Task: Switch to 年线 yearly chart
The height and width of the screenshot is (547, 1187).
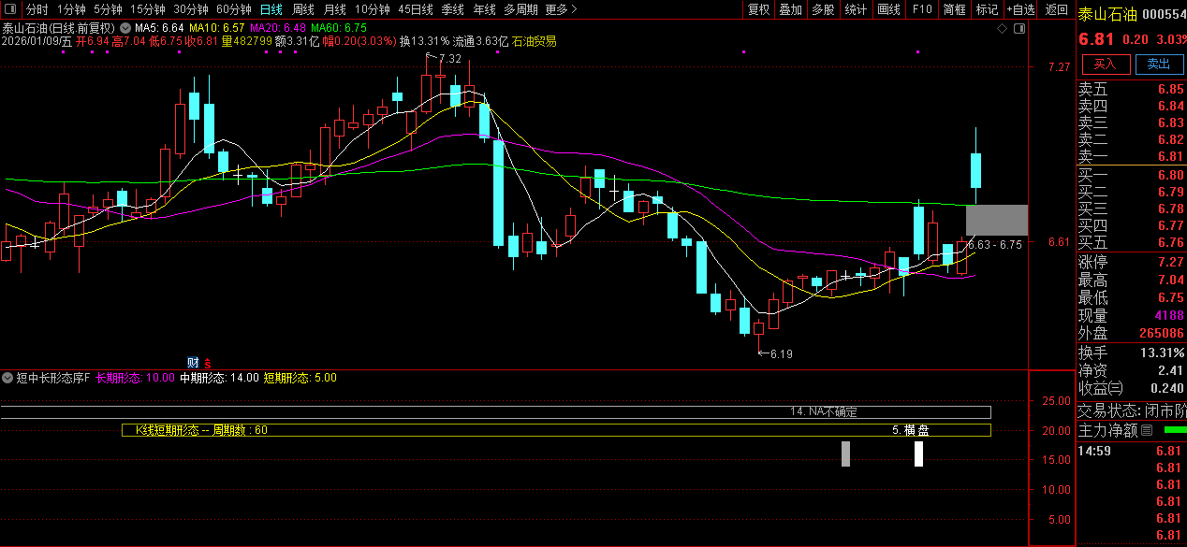Action: tap(484, 9)
